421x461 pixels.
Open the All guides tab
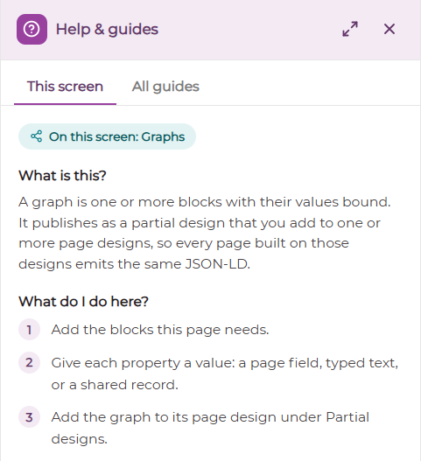(x=165, y=87)
